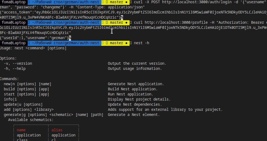Viewport: 267px width, 141px height.
Task: Click the 'Usage: nest <command> [options]' line
Action: (33, 48)
